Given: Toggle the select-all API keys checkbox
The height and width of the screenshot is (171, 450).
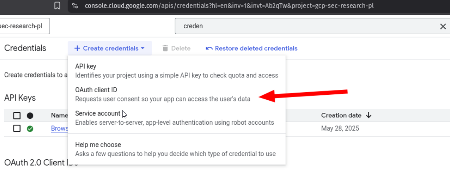Looking at the screenshot, I should coord(17,115).
